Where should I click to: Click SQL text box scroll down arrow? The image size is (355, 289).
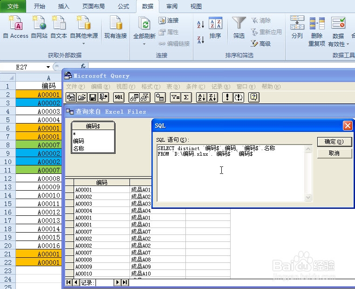point(308,197)
